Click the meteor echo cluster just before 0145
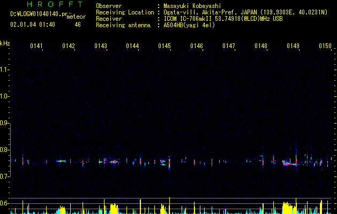 coord(163,162)
